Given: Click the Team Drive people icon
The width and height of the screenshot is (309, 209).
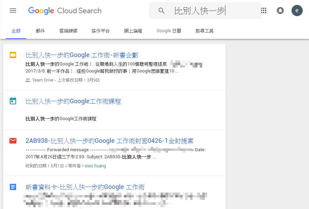Looking at the screenshot, I should 28,80.
